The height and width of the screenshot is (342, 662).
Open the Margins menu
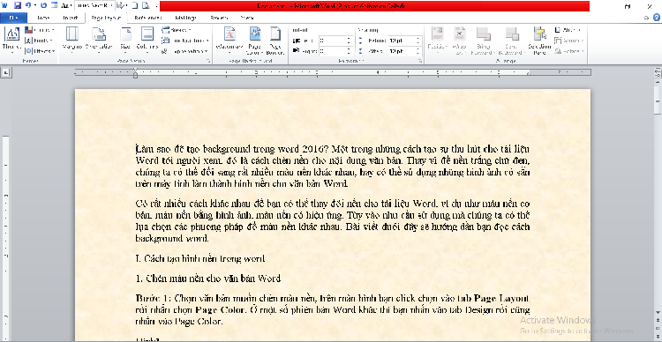click(x=72, y=41)
